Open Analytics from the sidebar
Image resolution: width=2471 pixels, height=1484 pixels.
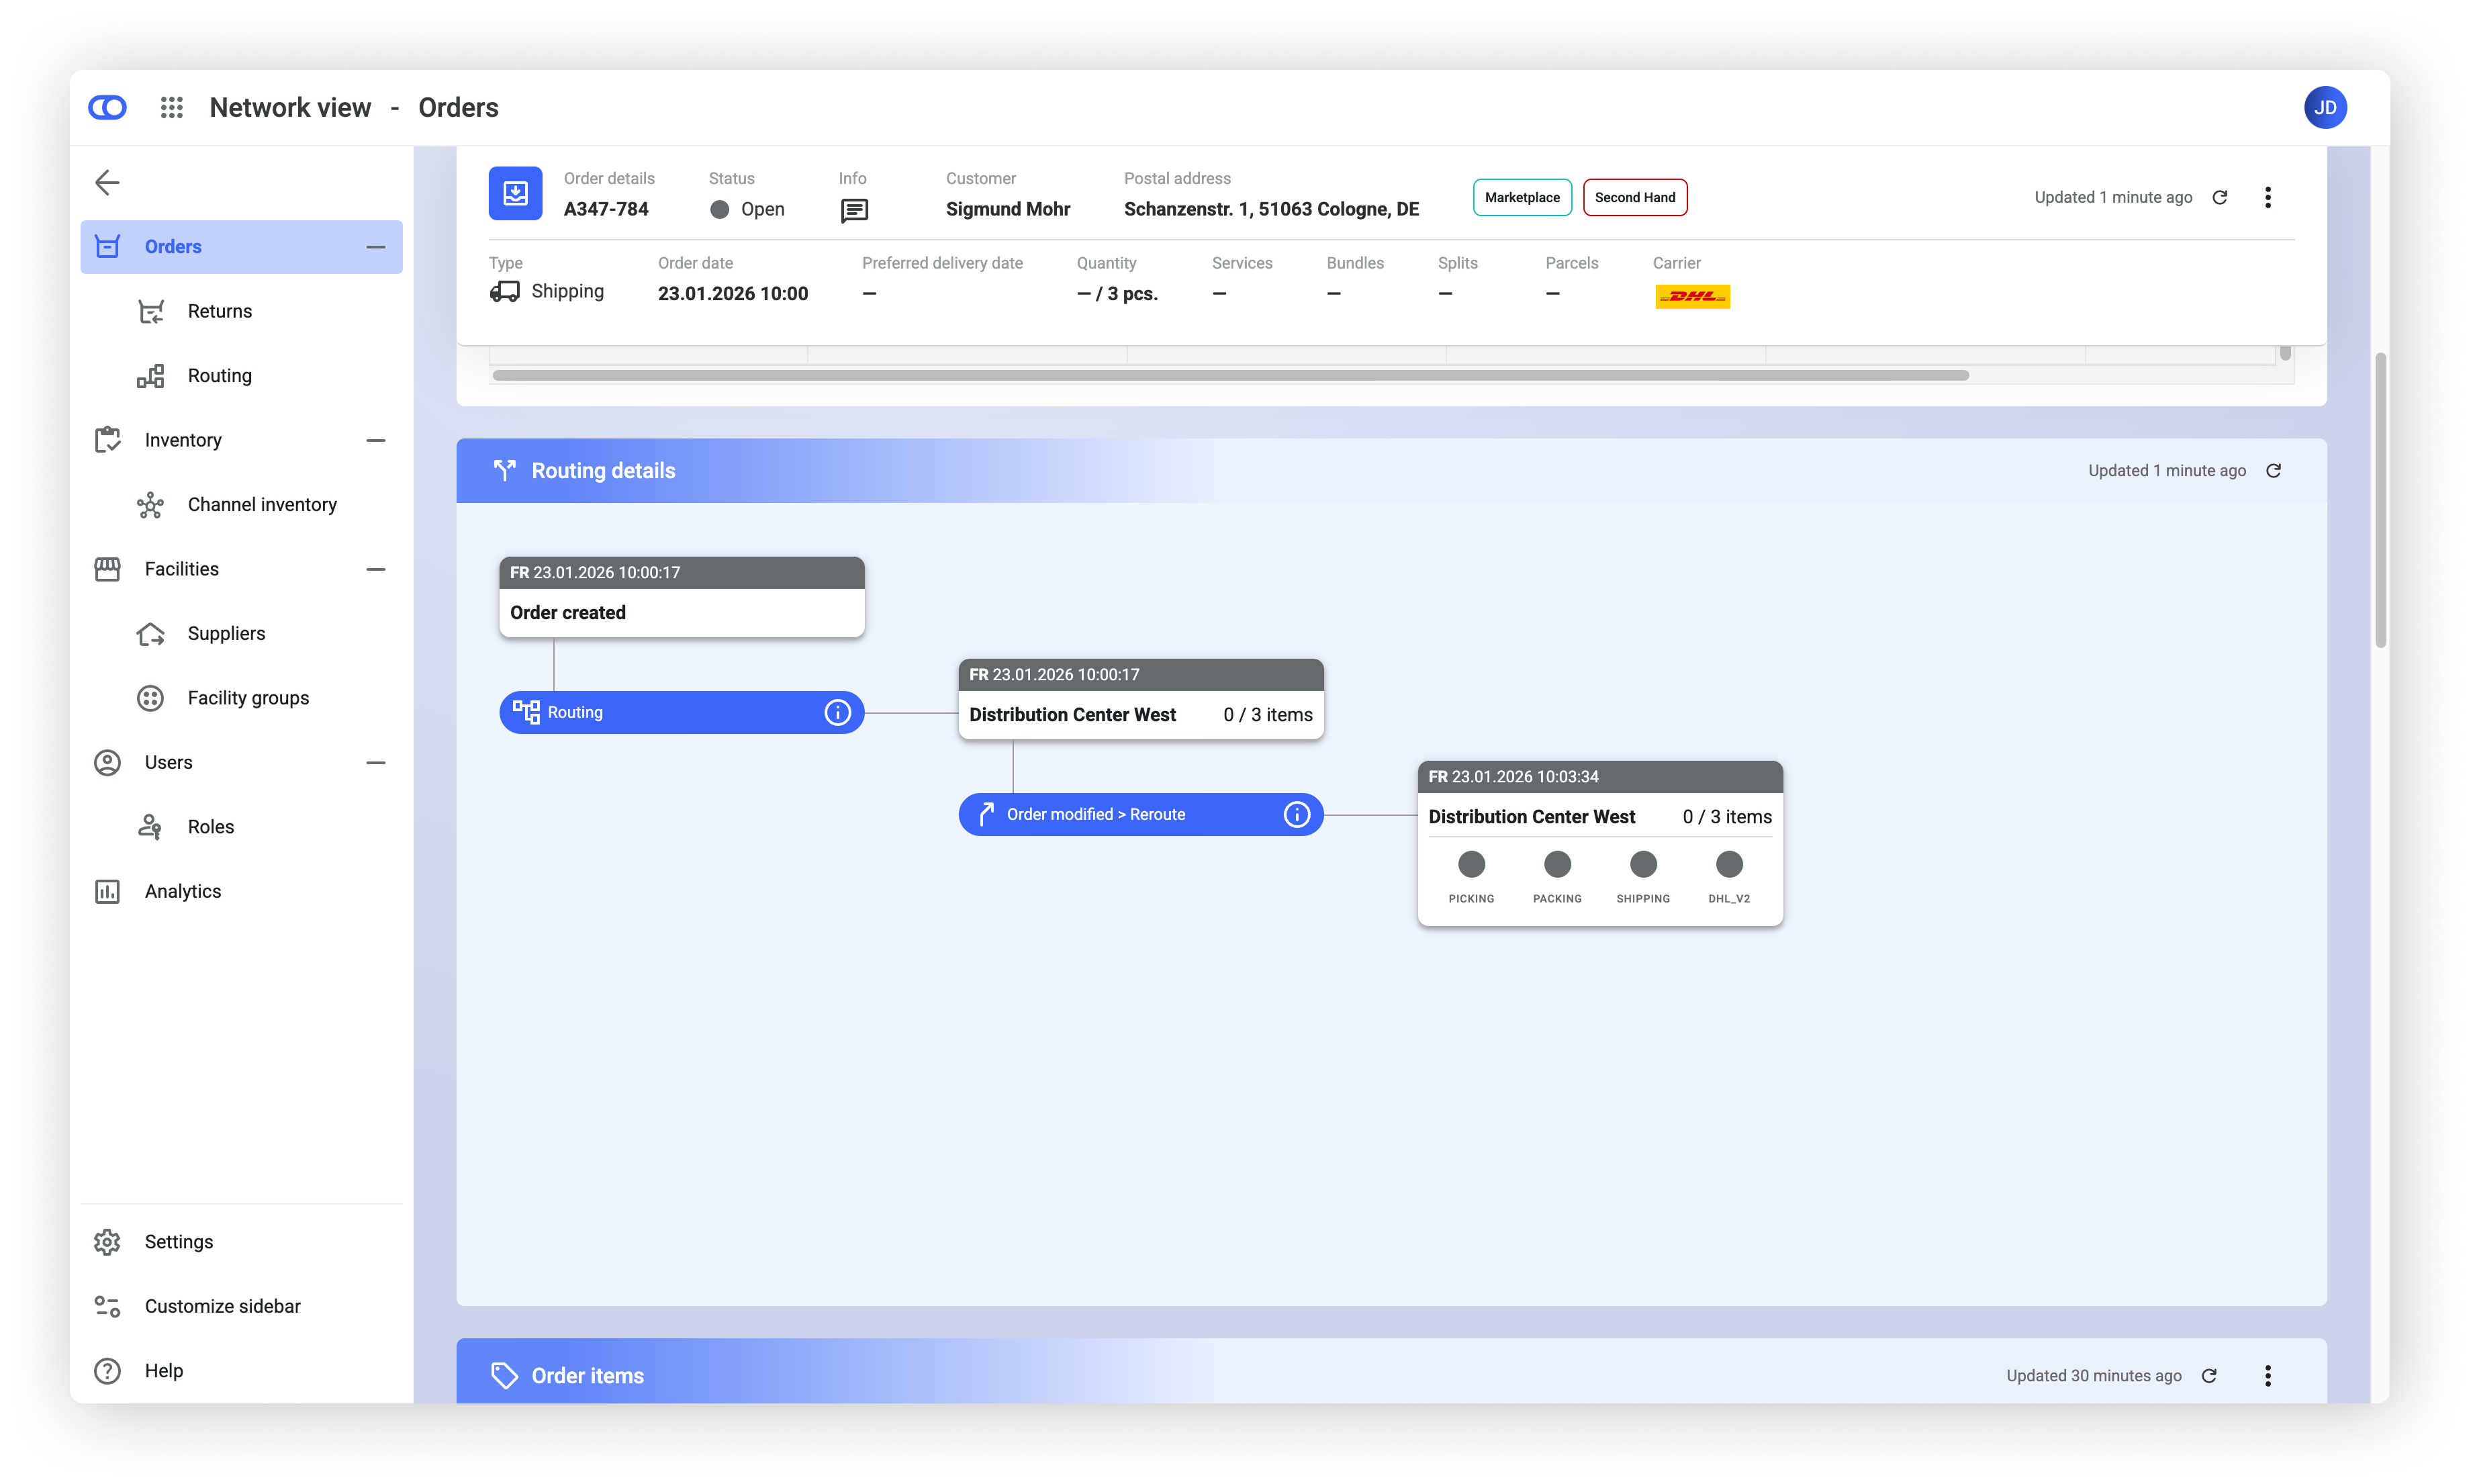pos(182,891)
